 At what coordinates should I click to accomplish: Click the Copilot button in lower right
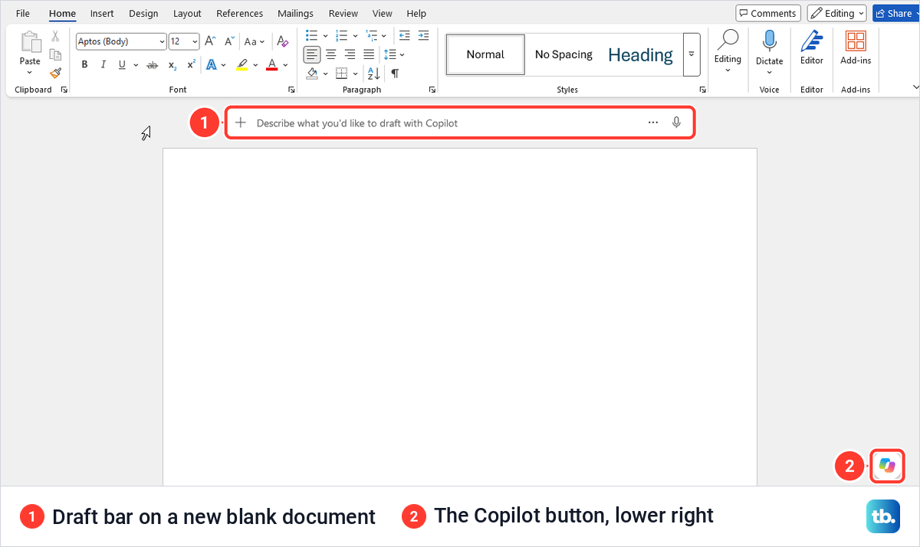pyautogui.click(x=888, y=466)
